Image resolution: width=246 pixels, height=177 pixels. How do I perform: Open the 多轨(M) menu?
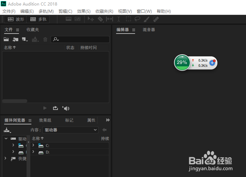coord(46,11)
